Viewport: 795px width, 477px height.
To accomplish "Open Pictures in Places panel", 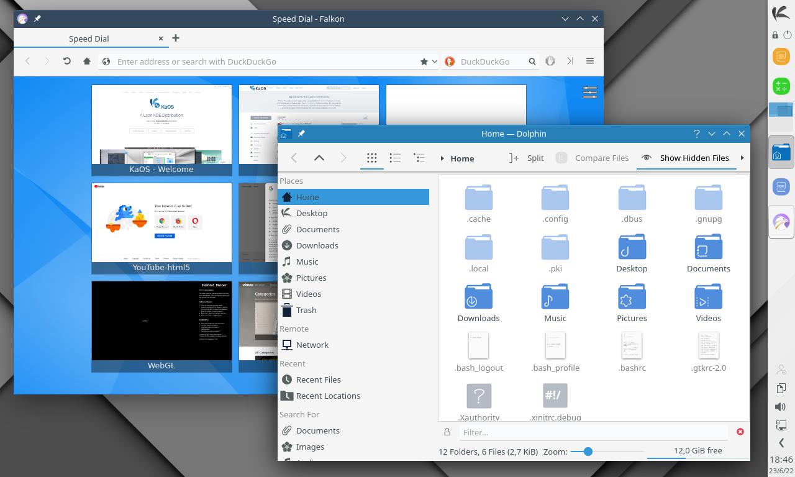I will 354,278.
